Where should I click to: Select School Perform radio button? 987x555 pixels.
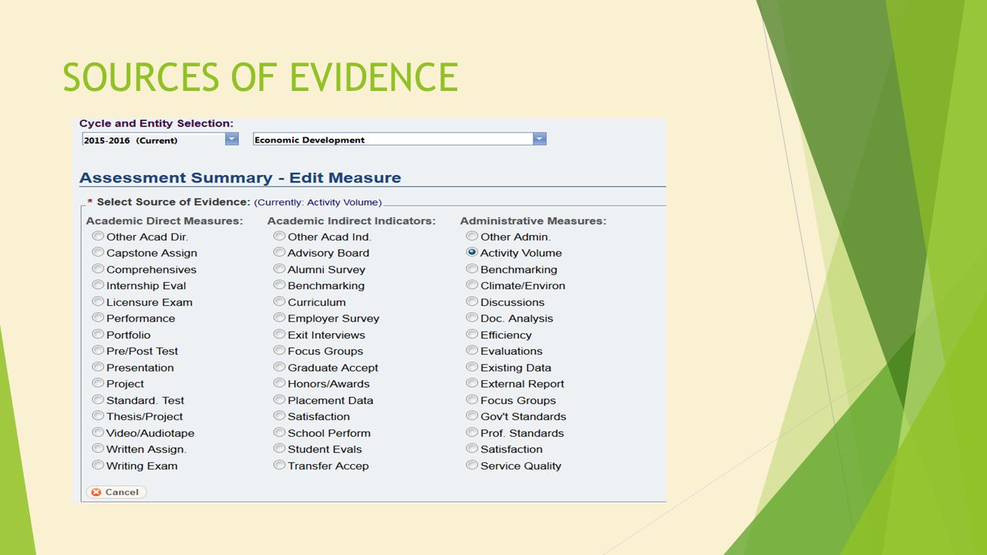(x=279, y=432)
